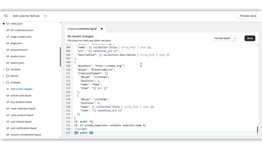Image resolution: width=262 pixels, height=147 pixels.
Task: Open card-product.liquid snippet
Action: coord(22,115)
